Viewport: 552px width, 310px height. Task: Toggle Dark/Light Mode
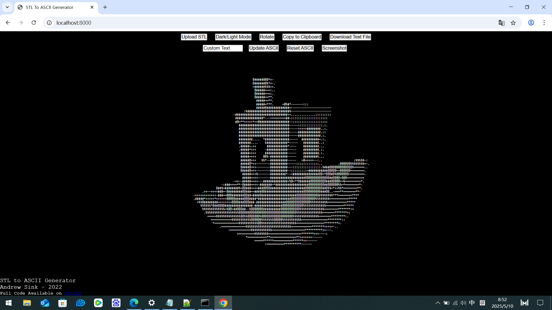tap(233, 37)
